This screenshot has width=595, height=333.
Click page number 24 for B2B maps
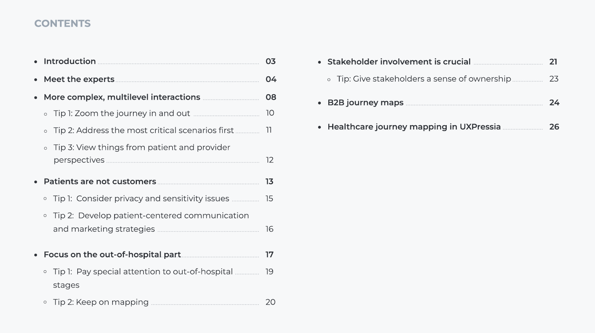pos(554,103)
